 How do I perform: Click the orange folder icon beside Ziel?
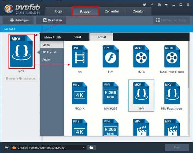tap(14, 147)
